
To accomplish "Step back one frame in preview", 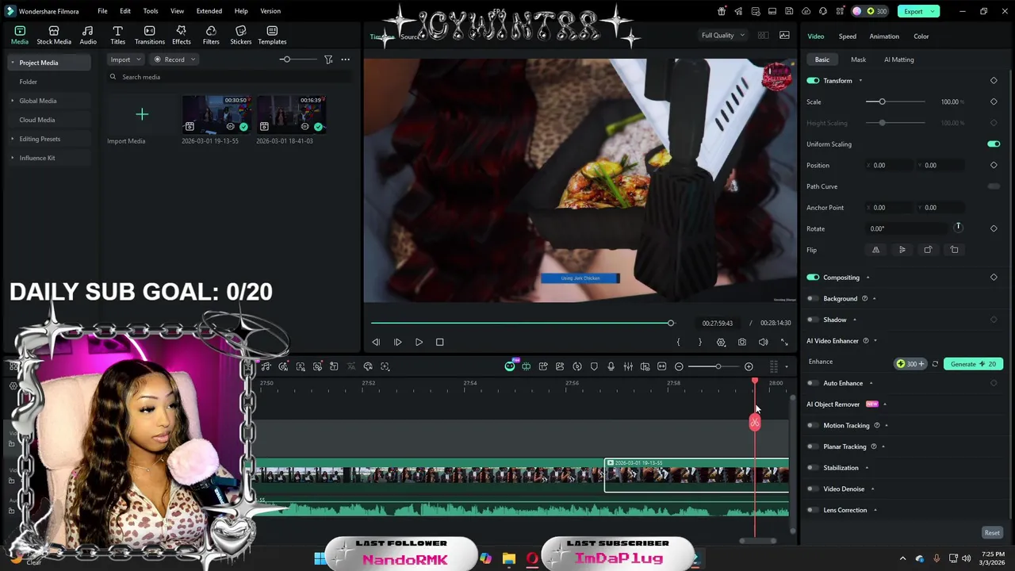I will 376,342.
